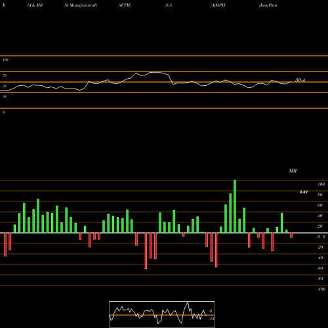
Task: Open the mini oscillator chart thumbnail
Action: 162,314
